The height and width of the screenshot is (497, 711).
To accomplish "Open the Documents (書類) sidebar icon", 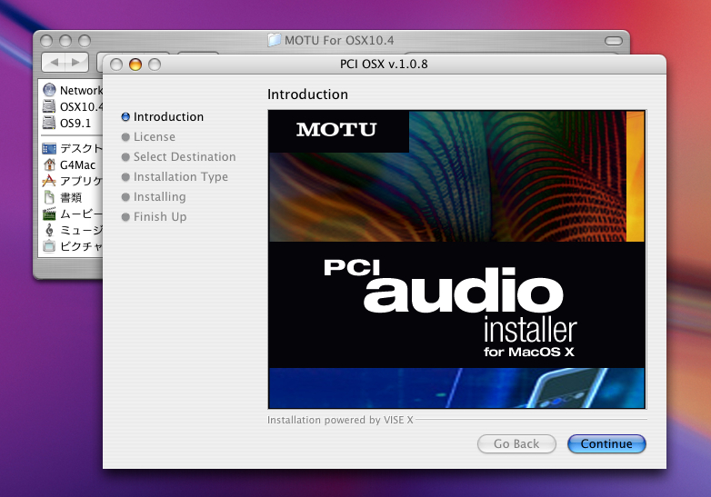I will (x=49, y=197).
